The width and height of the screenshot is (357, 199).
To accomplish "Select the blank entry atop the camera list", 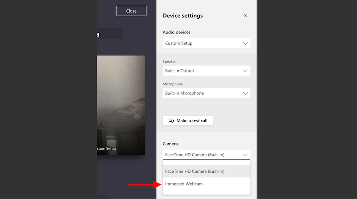I will tap(206, 162).
